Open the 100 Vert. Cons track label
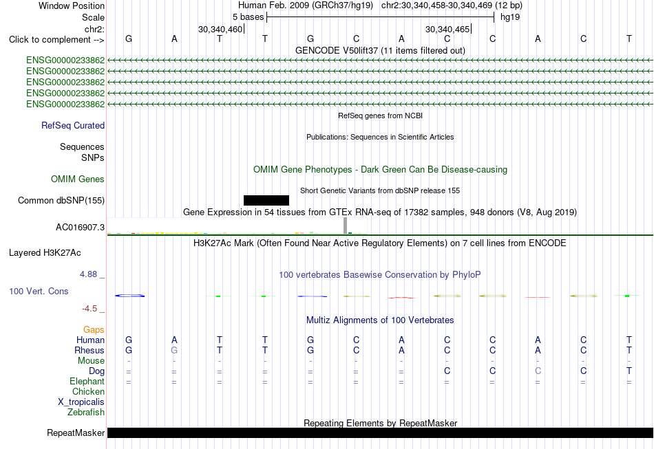Screen dimensions: 654x449 39,291
